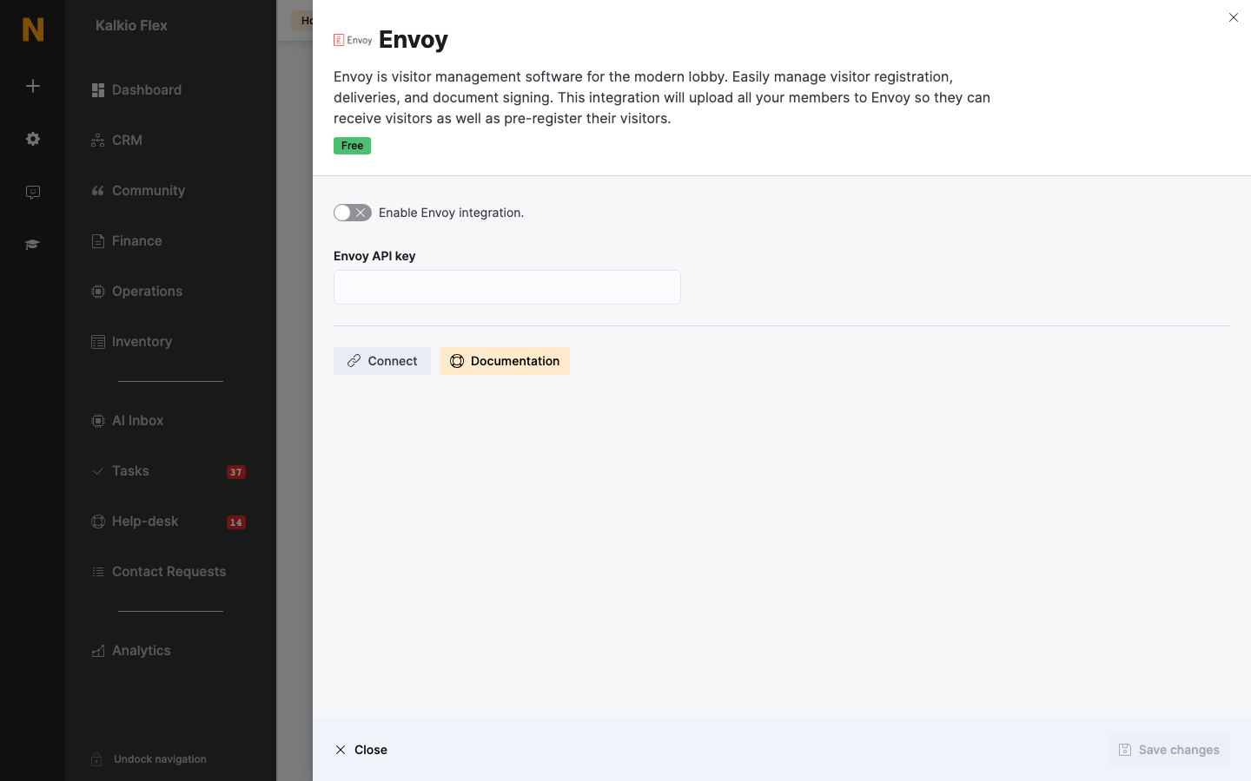Viewport: 1251px width, 781px height.
Task: Click the Envoy heading title
Action: coord(414,40)
